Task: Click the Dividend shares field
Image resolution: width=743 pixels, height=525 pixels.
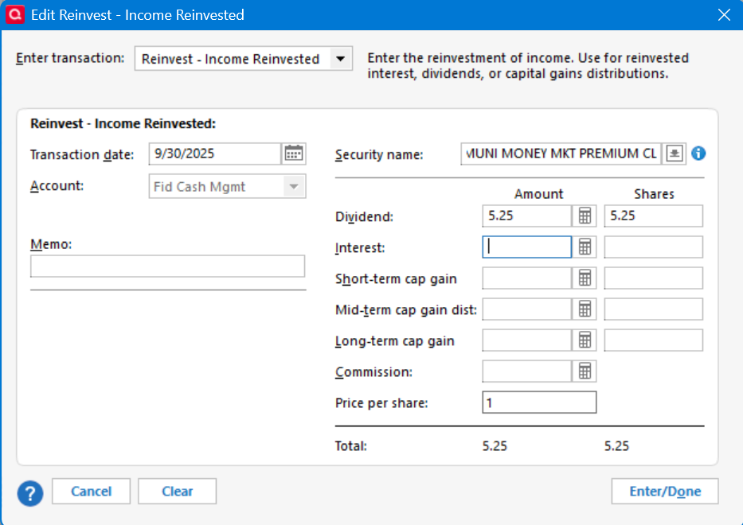Action: [x=654, y=216]
